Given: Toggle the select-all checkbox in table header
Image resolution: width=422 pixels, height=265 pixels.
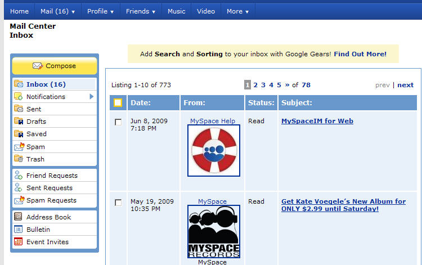Looking at the screenshot, I should 118,102.
